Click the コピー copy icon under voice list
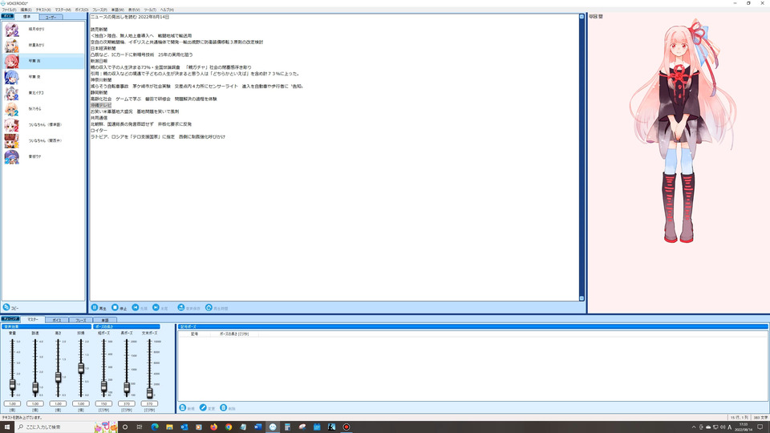770x433 pixels. click(6, 307)
